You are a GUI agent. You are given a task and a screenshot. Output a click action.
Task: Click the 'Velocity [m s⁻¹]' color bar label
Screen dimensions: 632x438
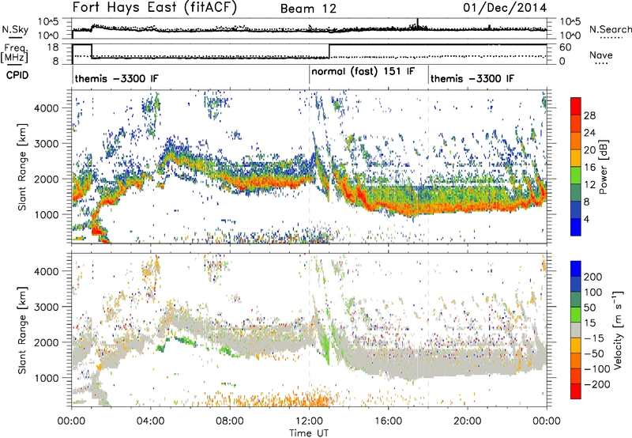pos(617,330)
